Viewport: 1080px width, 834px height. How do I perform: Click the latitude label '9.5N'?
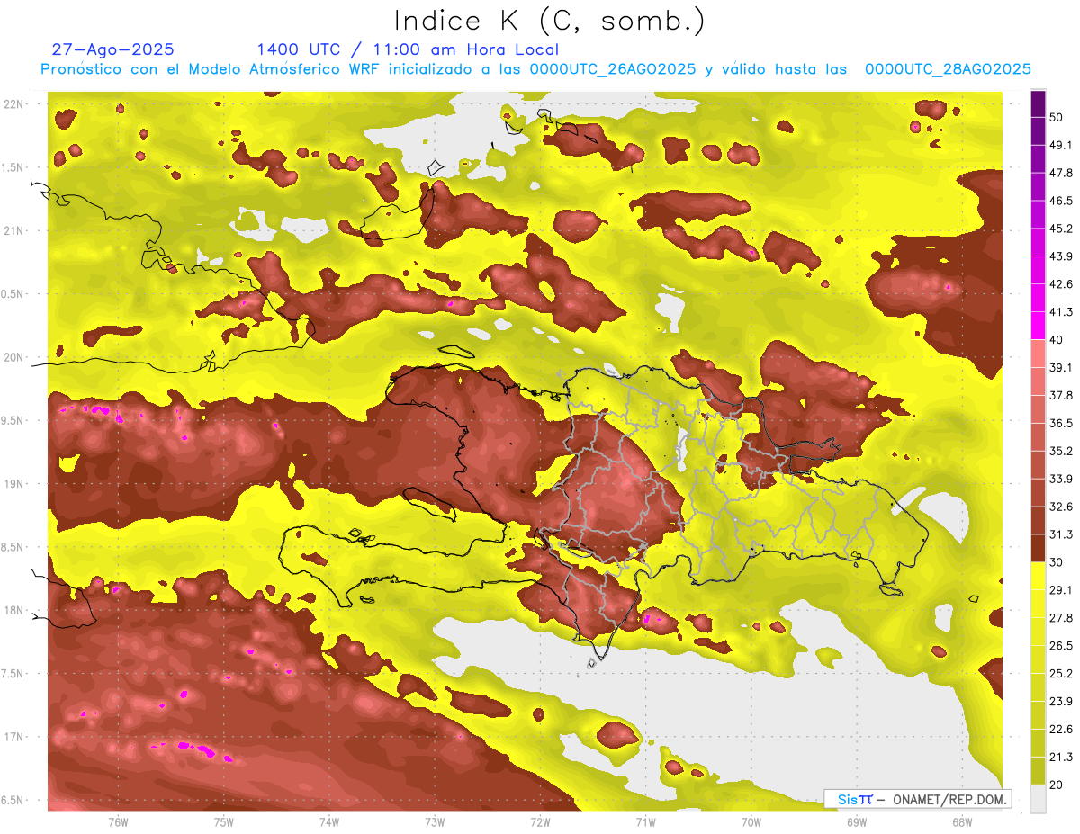tap(13, 421)
